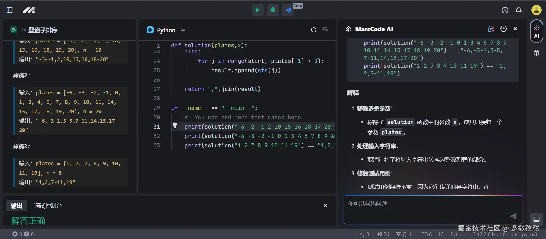Click the 3.12.2 64-bit interpreter selector

[505, 234]
